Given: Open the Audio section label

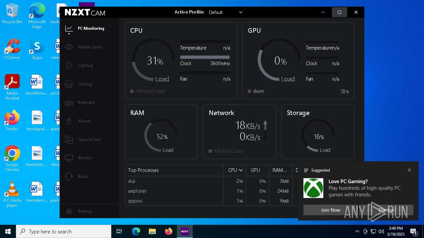Looking at the screenshot, I should coord(83,177).
